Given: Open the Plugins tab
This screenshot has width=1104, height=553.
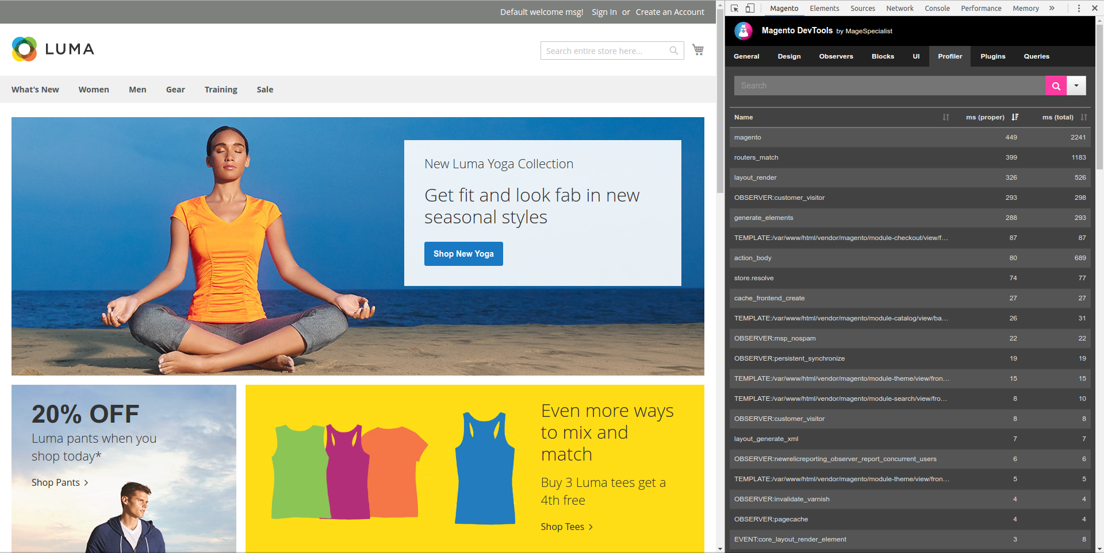Looking at the screenshot, I should pos(993,56).
